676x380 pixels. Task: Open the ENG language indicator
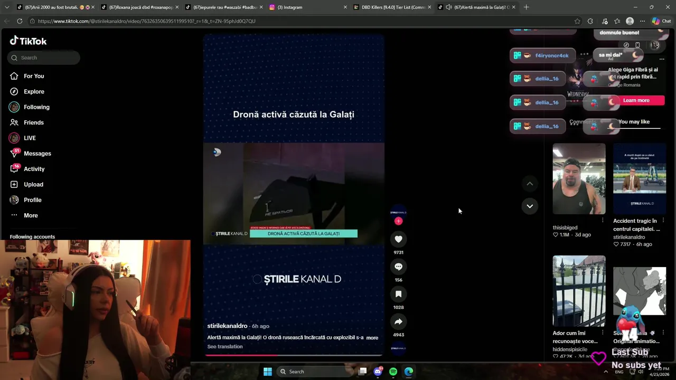(x=619, y=372)
